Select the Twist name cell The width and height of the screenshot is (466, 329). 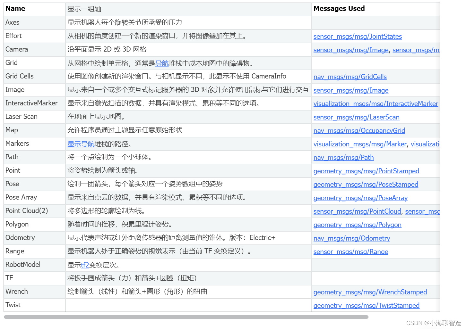(x=35, y=305)
